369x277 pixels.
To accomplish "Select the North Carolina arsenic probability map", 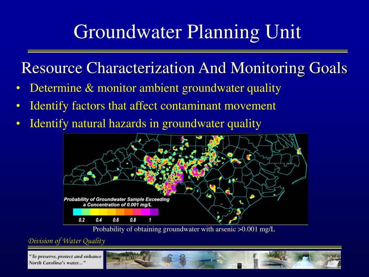I will click(x=186, y=179).
